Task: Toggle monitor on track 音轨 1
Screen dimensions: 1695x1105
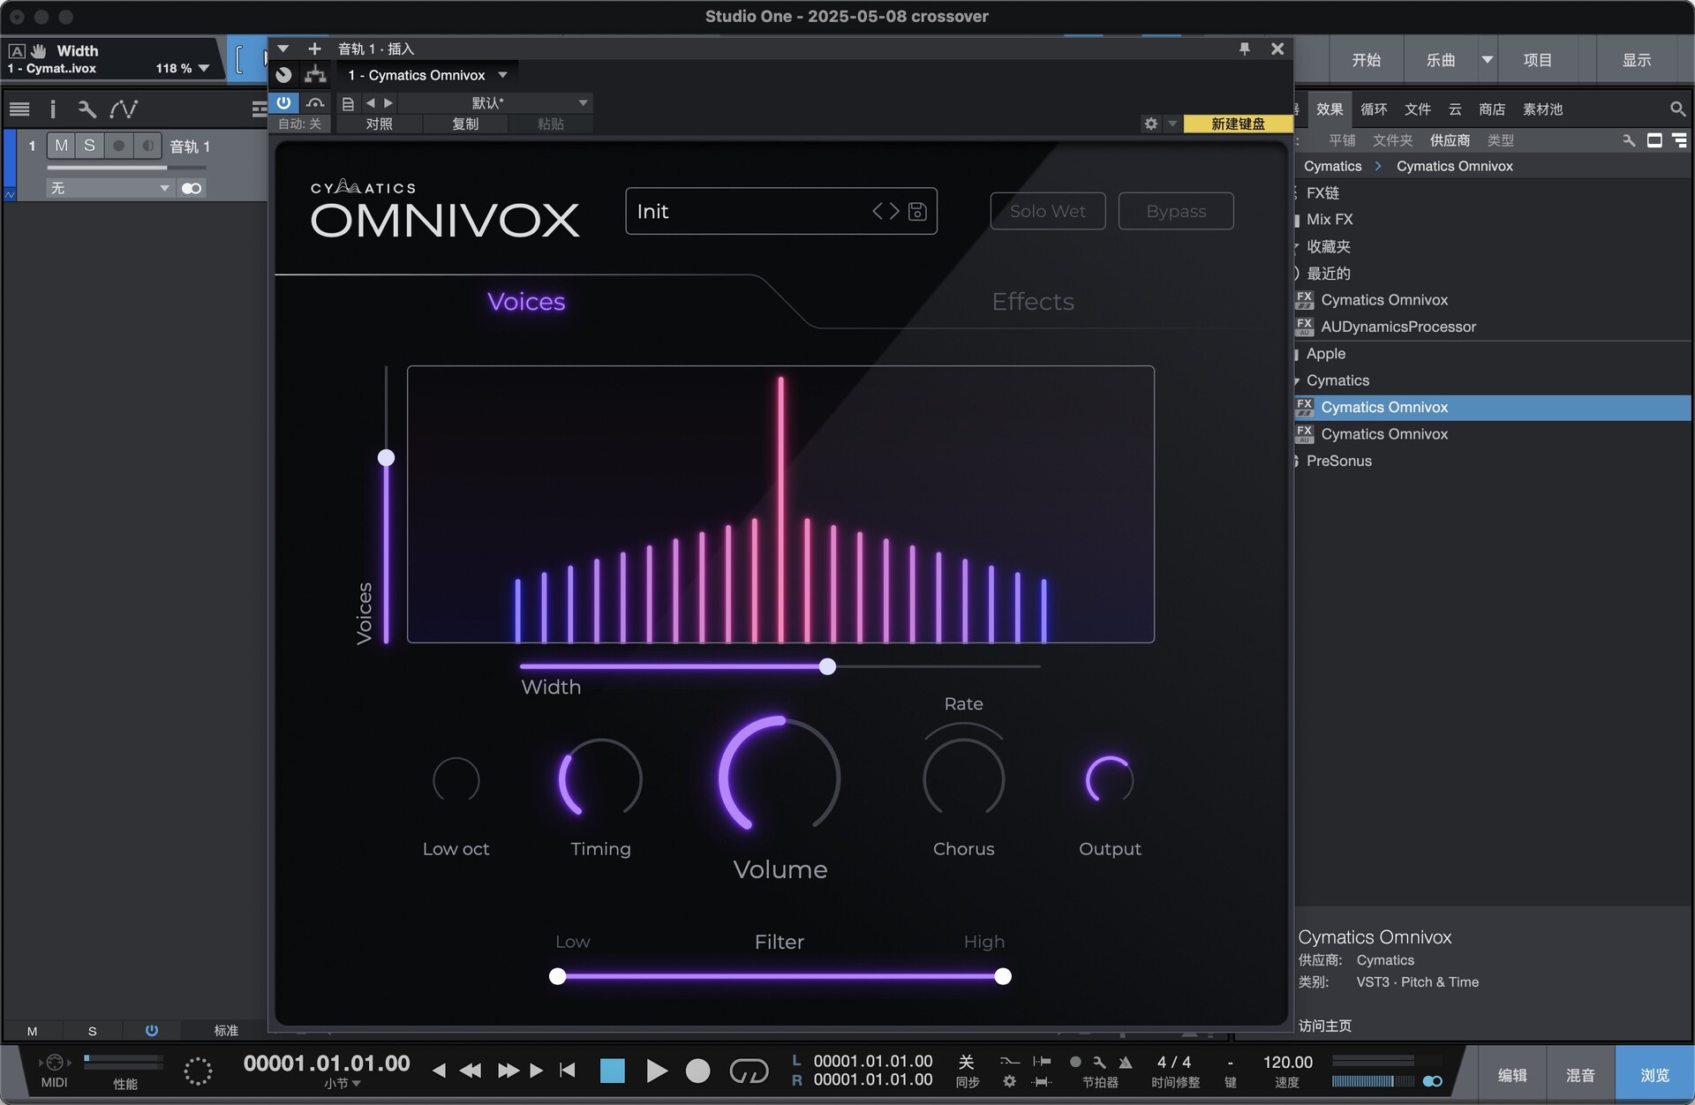Action: (147, 146)
